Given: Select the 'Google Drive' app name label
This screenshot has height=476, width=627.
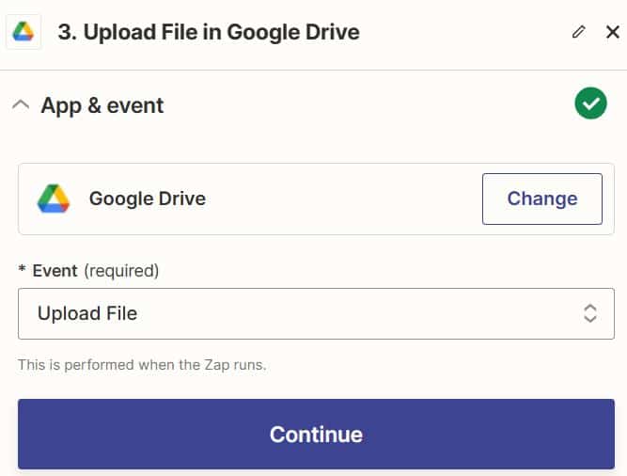Looking at the screenshot, I should tap(148, 198).
